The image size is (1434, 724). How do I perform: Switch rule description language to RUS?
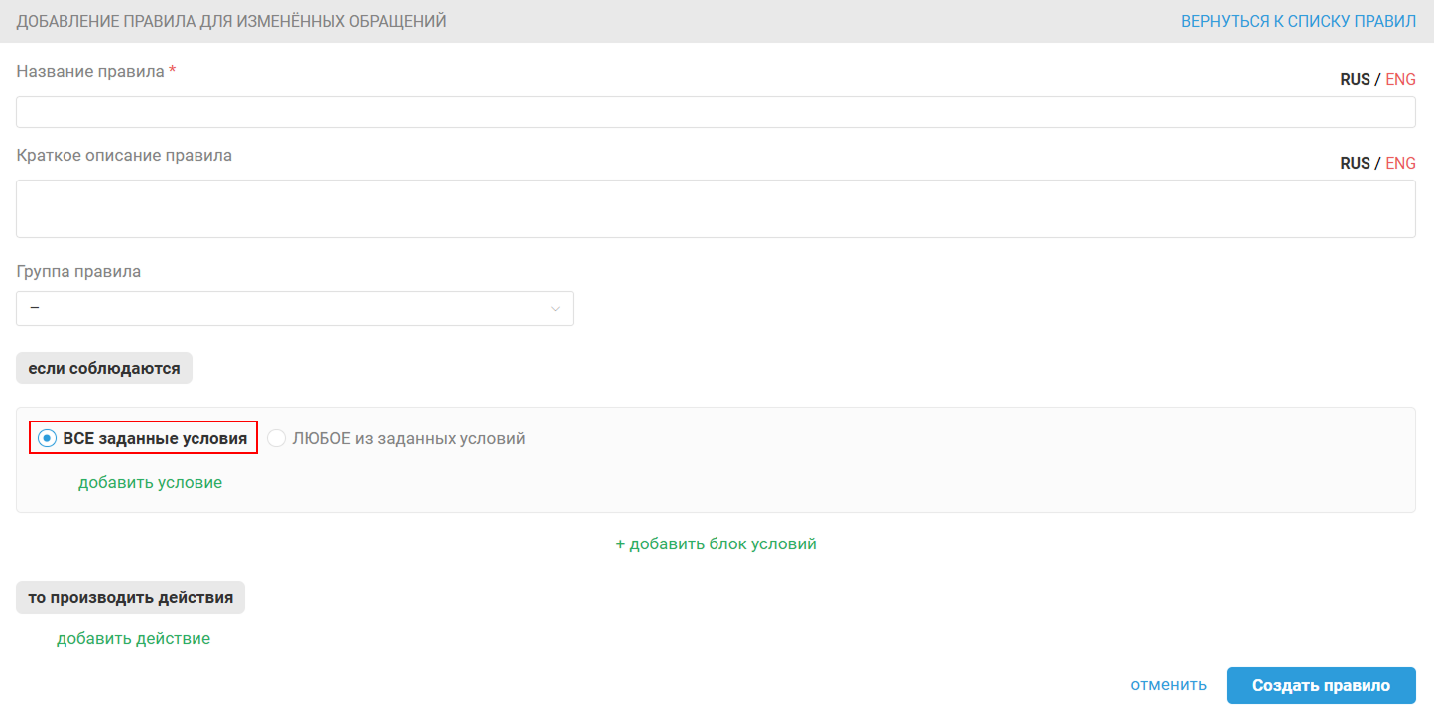pyautogui.click(x=1355, y=164)
